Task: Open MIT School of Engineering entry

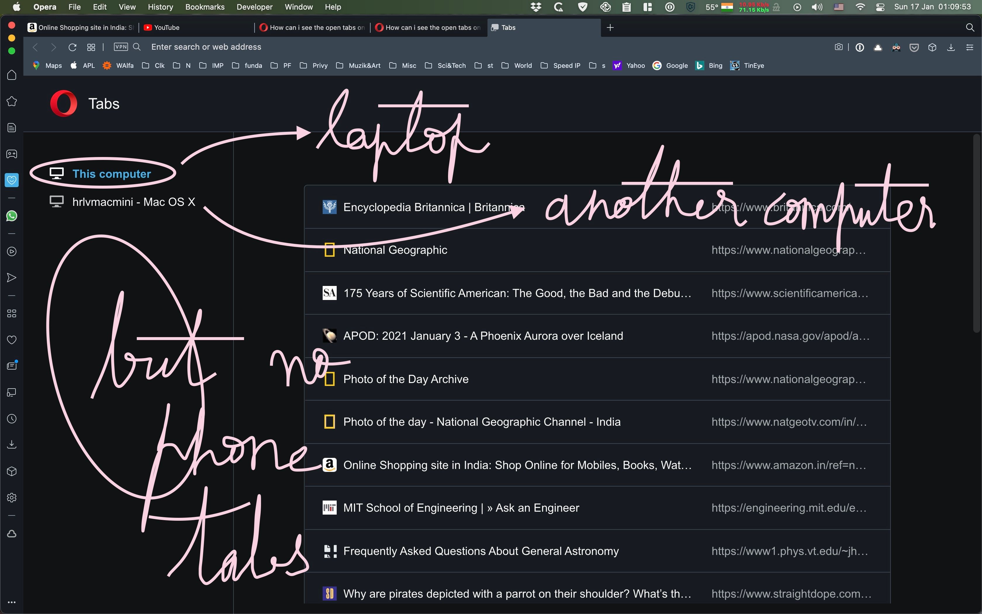Action: coord(597,508)
